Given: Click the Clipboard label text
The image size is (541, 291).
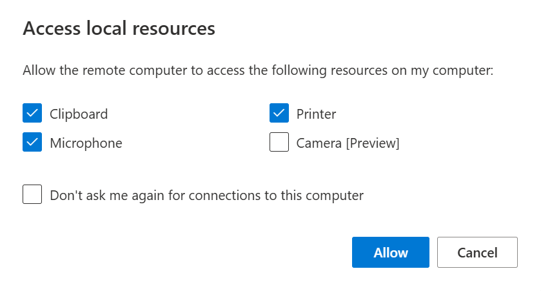Looking at the screenshot, I should [x=79, y=114].
